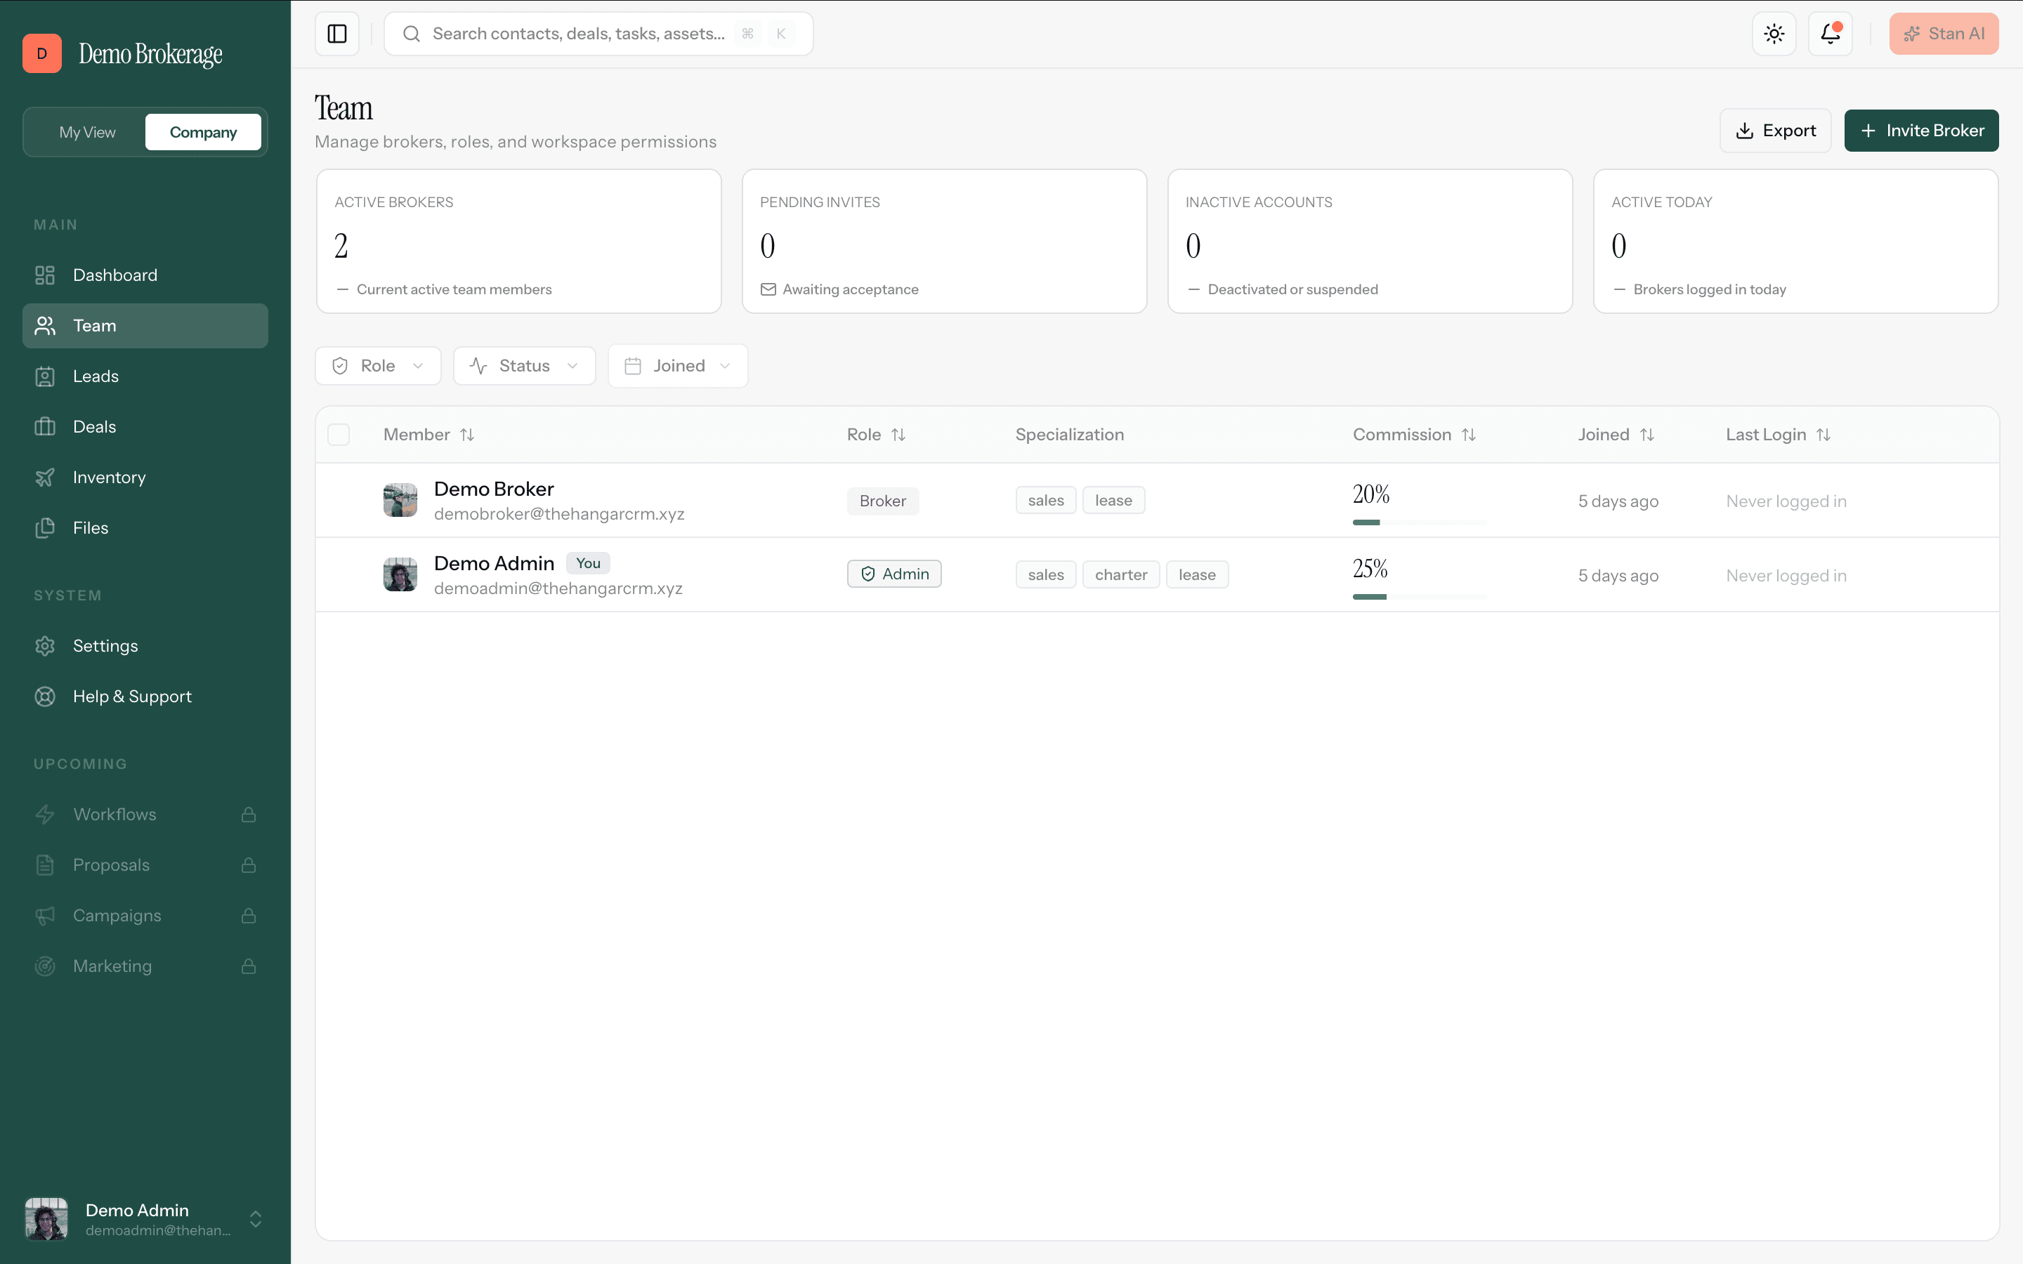Toggle light/dark theme with sun icon
Screen dimensions: 2023x1264
[x=1774, y=34]
